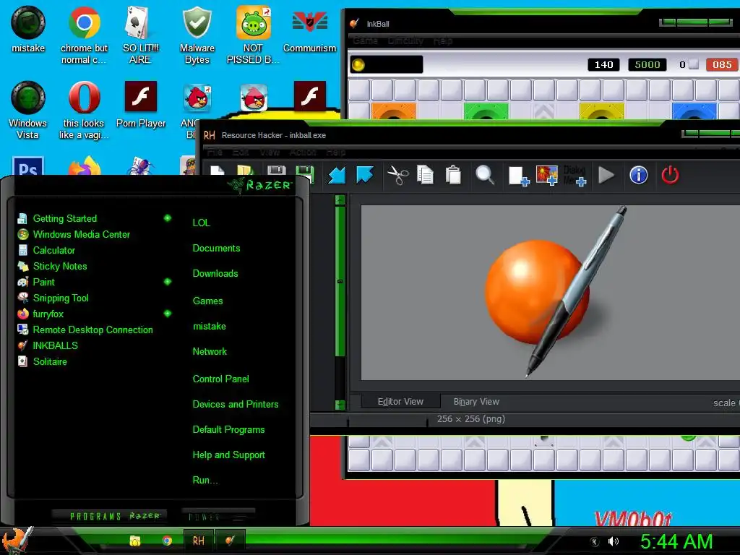
Task: Click the add image resource icon
Action: (x=547, y=175)
